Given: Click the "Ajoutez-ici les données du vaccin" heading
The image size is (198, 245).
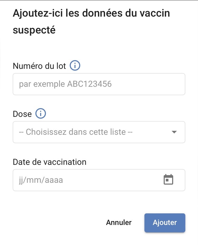Looking at the screenshot, I should click(91, 13).
